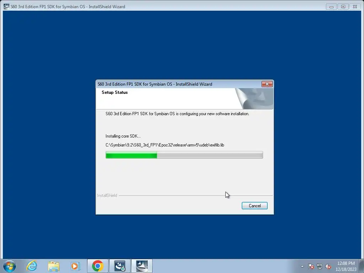Viewport: 364px width, 273px height.
Task: Switch to the setup installer taskbar item
Action: click(120, 266)
